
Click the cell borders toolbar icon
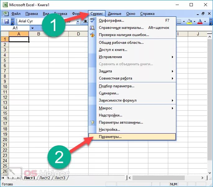(179, 21)
